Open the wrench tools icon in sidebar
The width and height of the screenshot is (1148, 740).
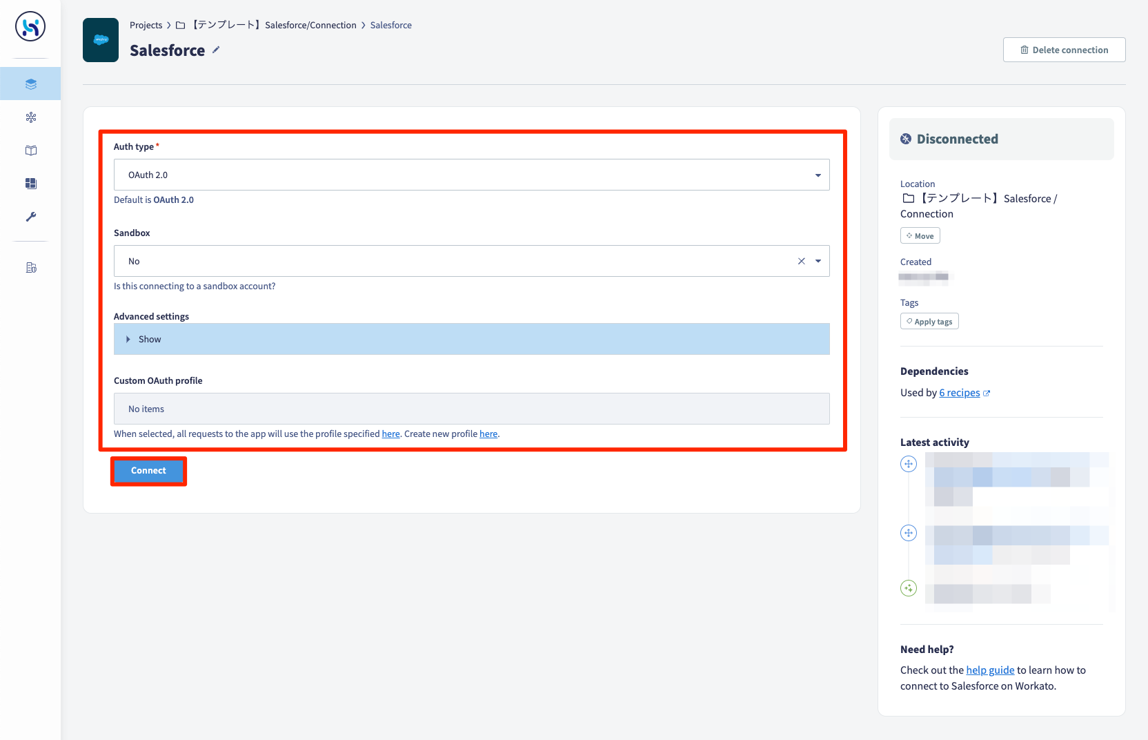coord(30,217)
